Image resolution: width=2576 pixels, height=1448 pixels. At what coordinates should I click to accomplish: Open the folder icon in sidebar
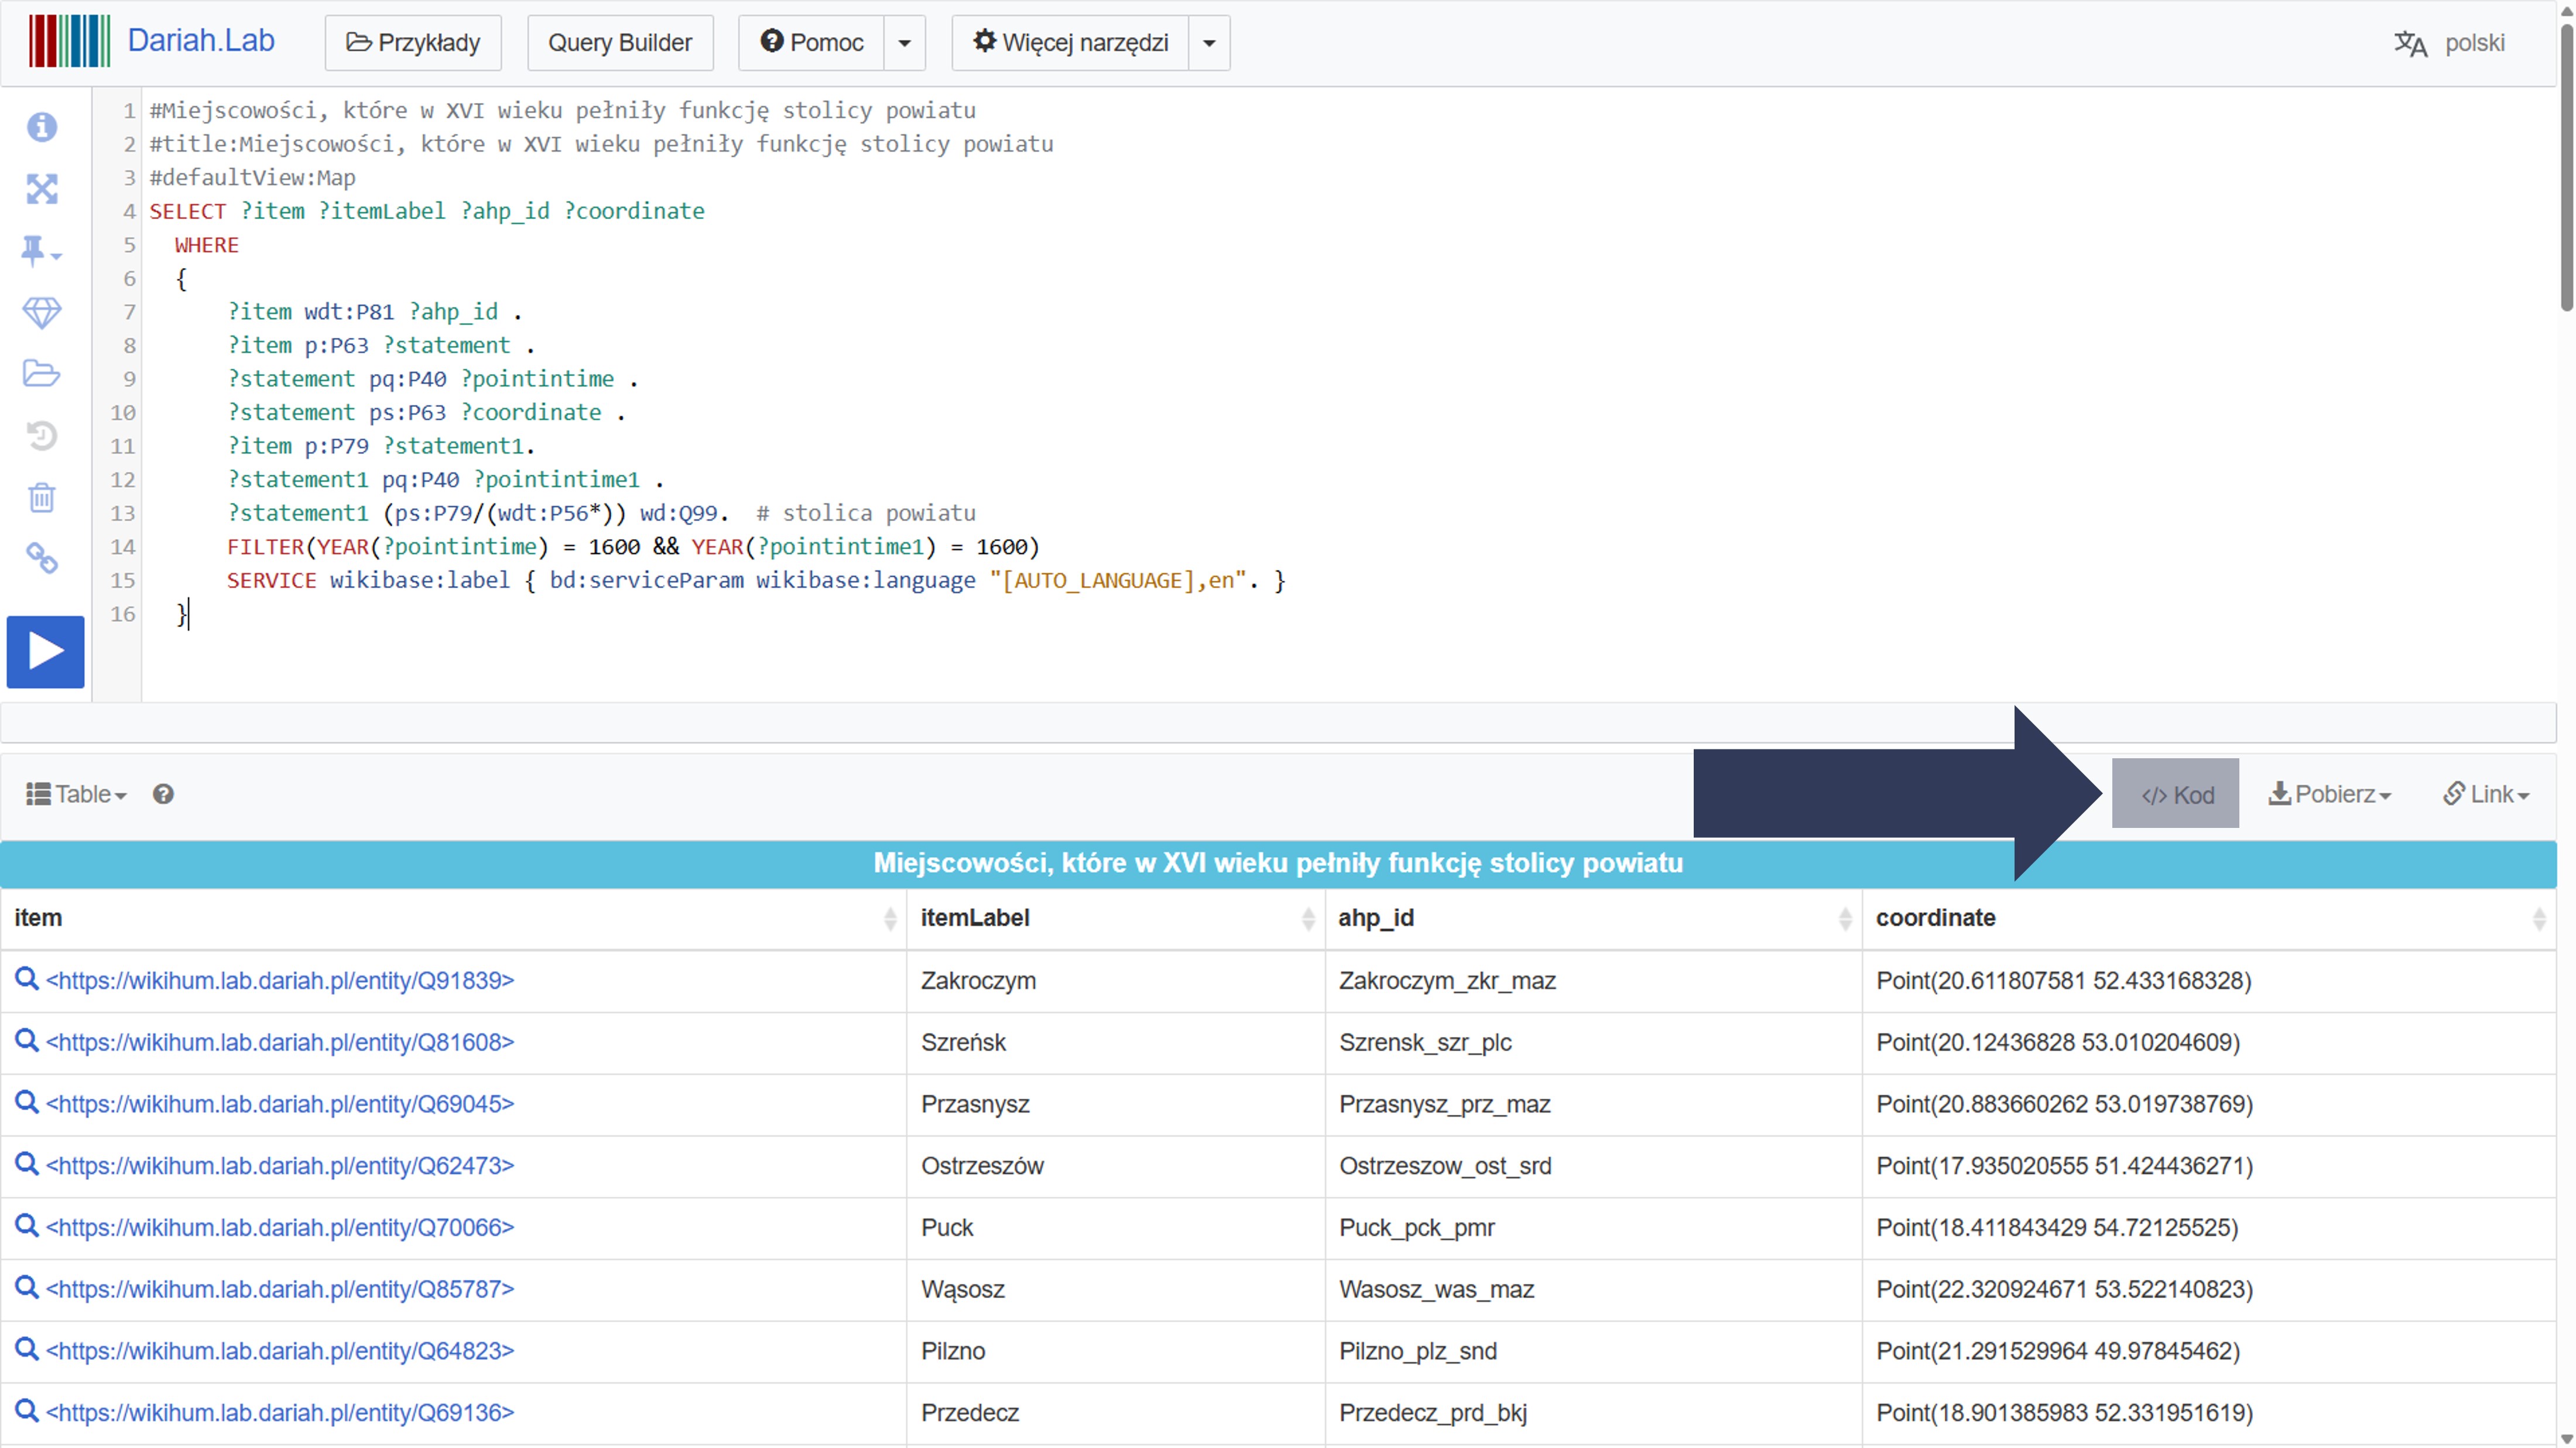click(x=42, y=374)
